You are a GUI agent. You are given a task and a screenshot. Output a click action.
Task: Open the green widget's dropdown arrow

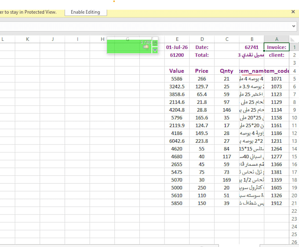[155, 50]
